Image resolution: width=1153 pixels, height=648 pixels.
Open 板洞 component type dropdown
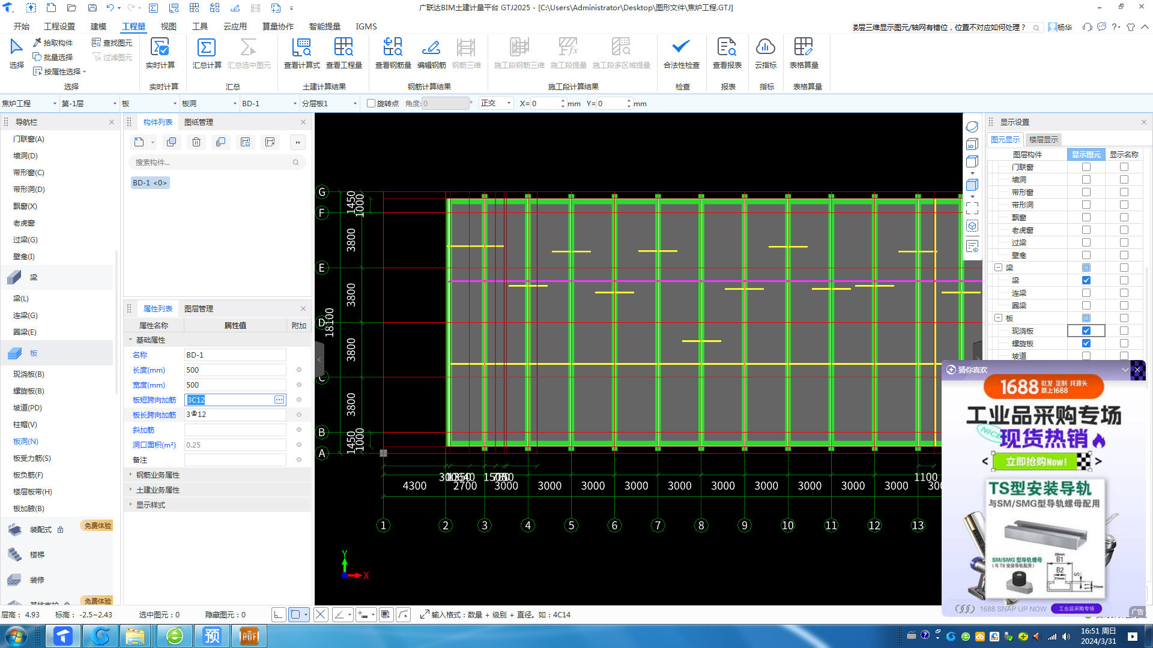[x=210, y=103]
